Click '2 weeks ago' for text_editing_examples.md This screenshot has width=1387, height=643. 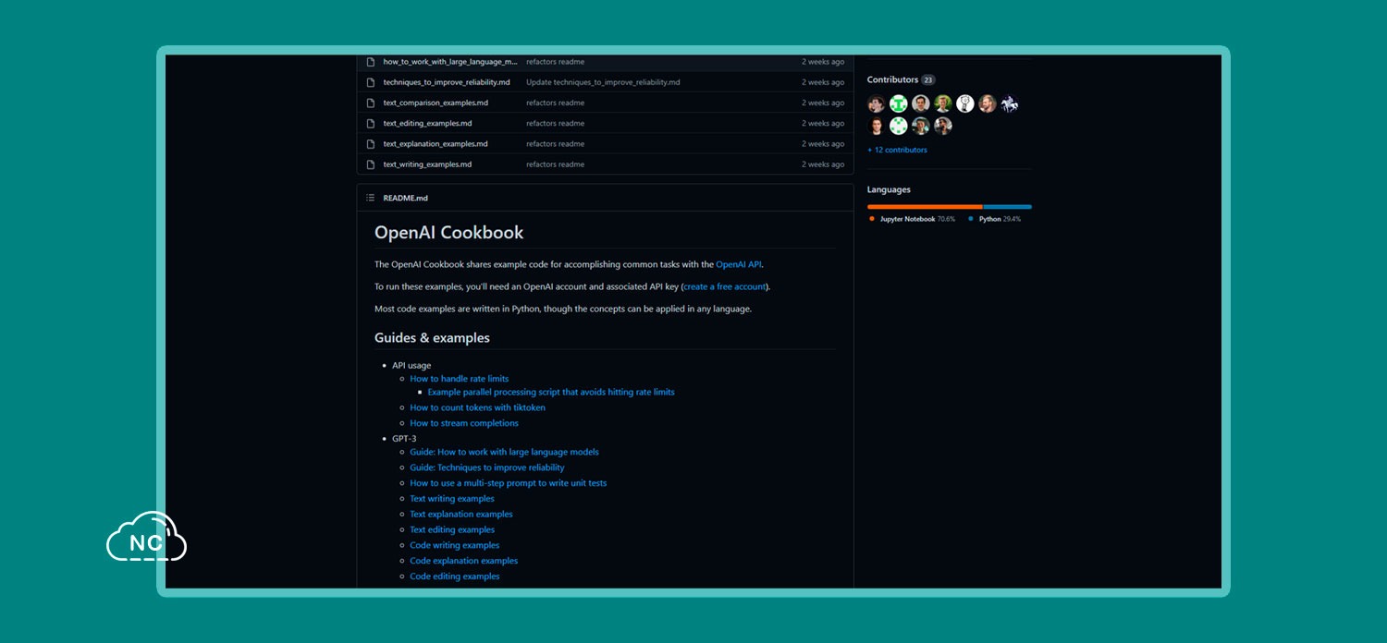[823, 123]
